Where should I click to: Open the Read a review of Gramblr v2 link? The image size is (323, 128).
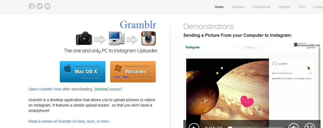click(57, 121)
